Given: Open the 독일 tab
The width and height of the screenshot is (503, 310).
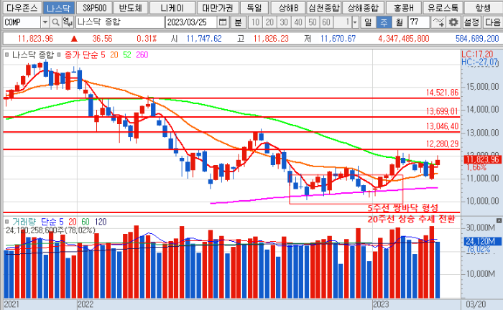Looking at the screenshot, I should pos(254,8).
